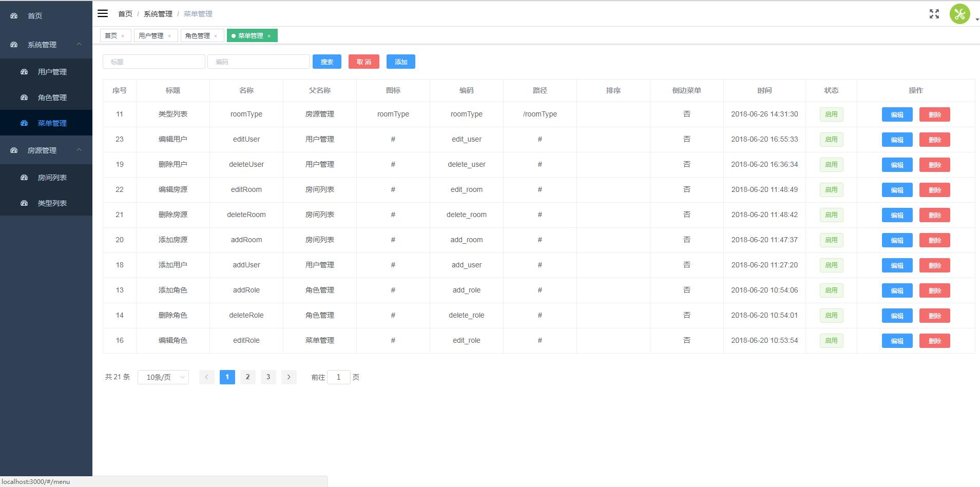The height and width of the screenshot is (487, 980).
Task: Focus the go-to page number input
Action: (x=339, y=377)
